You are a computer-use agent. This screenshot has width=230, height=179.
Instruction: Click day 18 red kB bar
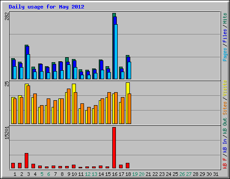click(128, 166)
